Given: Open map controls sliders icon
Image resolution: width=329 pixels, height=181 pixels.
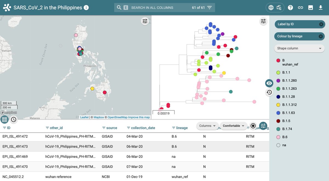Looking at the screenshot, I should click(145, 21).
